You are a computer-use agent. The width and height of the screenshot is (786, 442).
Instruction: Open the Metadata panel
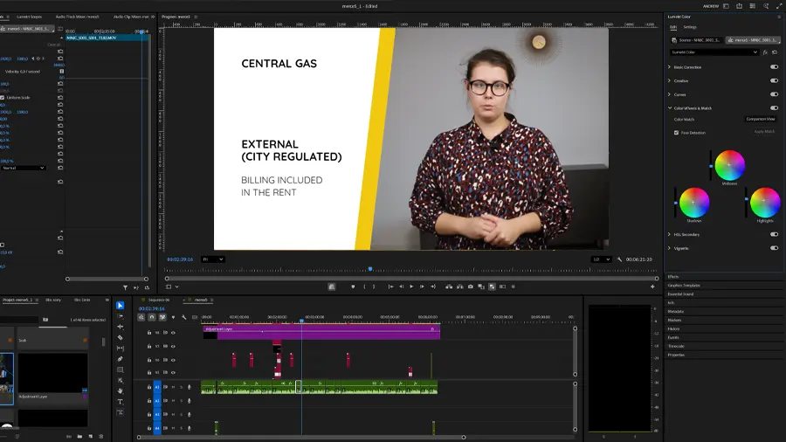coord(676,311)
